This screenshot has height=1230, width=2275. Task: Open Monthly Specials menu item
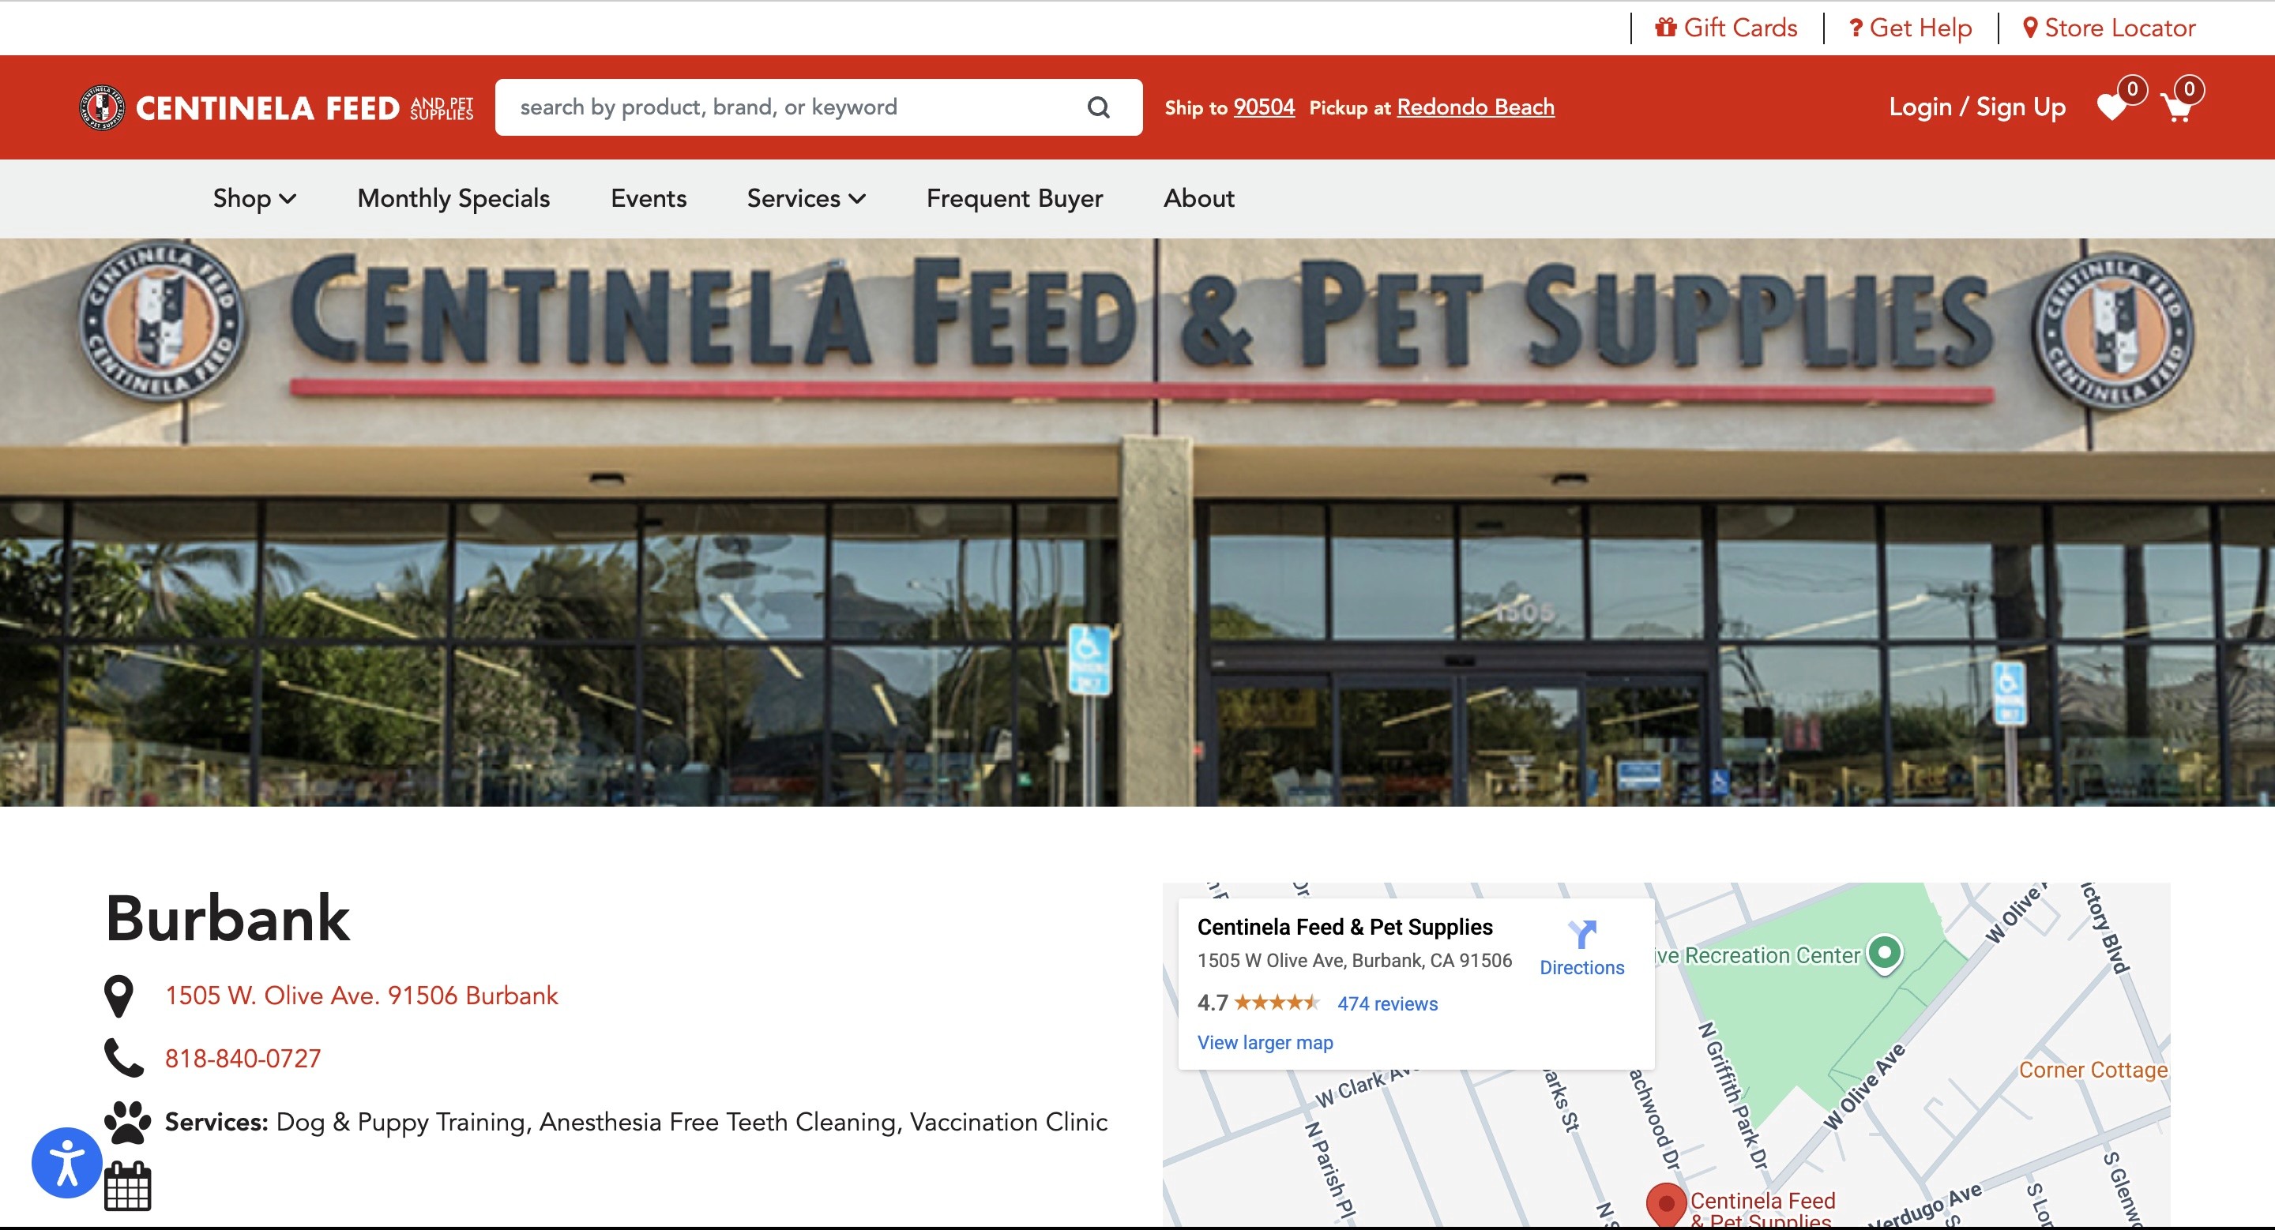453,198
